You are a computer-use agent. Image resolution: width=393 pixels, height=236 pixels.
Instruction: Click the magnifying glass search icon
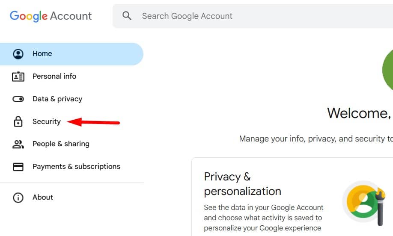coord(127,16)
